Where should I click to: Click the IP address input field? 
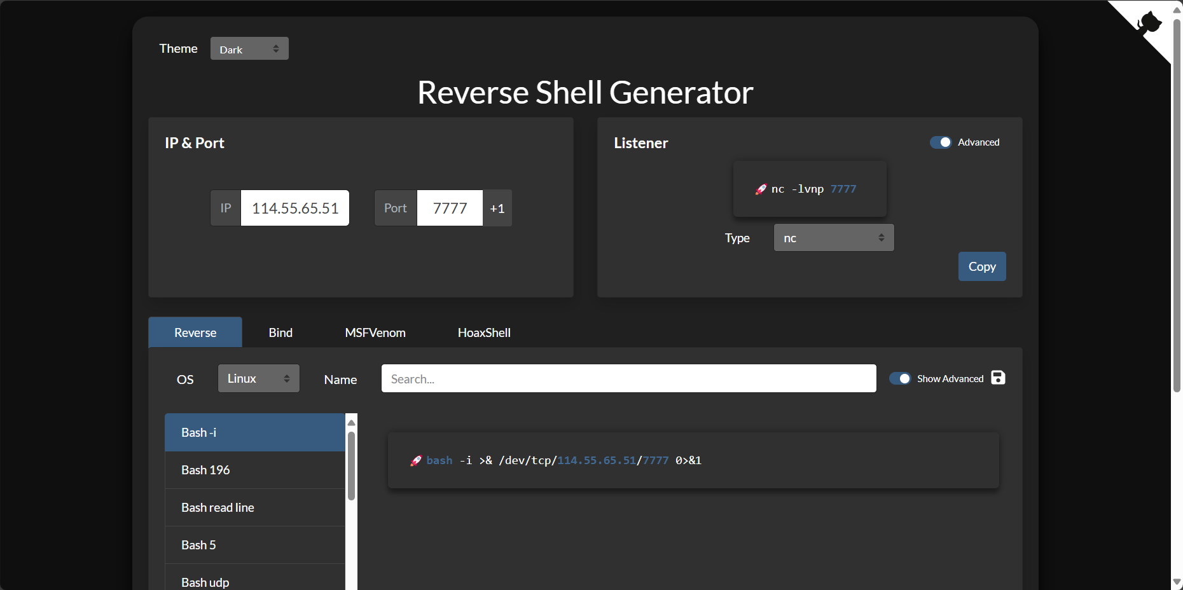click(295, 208)
